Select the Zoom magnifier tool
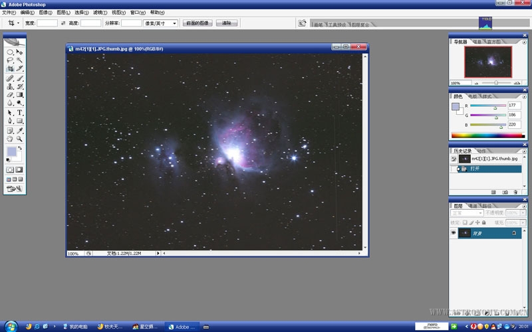532x332 pixels. pos(19,139)
